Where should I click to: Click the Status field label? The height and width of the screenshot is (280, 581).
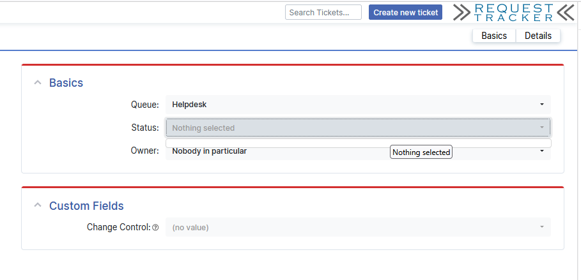[144, 128]
